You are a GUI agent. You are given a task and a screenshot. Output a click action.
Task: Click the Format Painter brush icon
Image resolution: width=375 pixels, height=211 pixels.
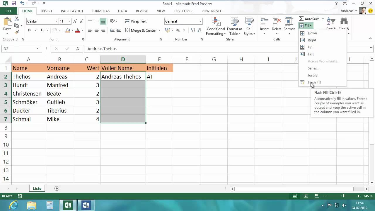[17, 32]
